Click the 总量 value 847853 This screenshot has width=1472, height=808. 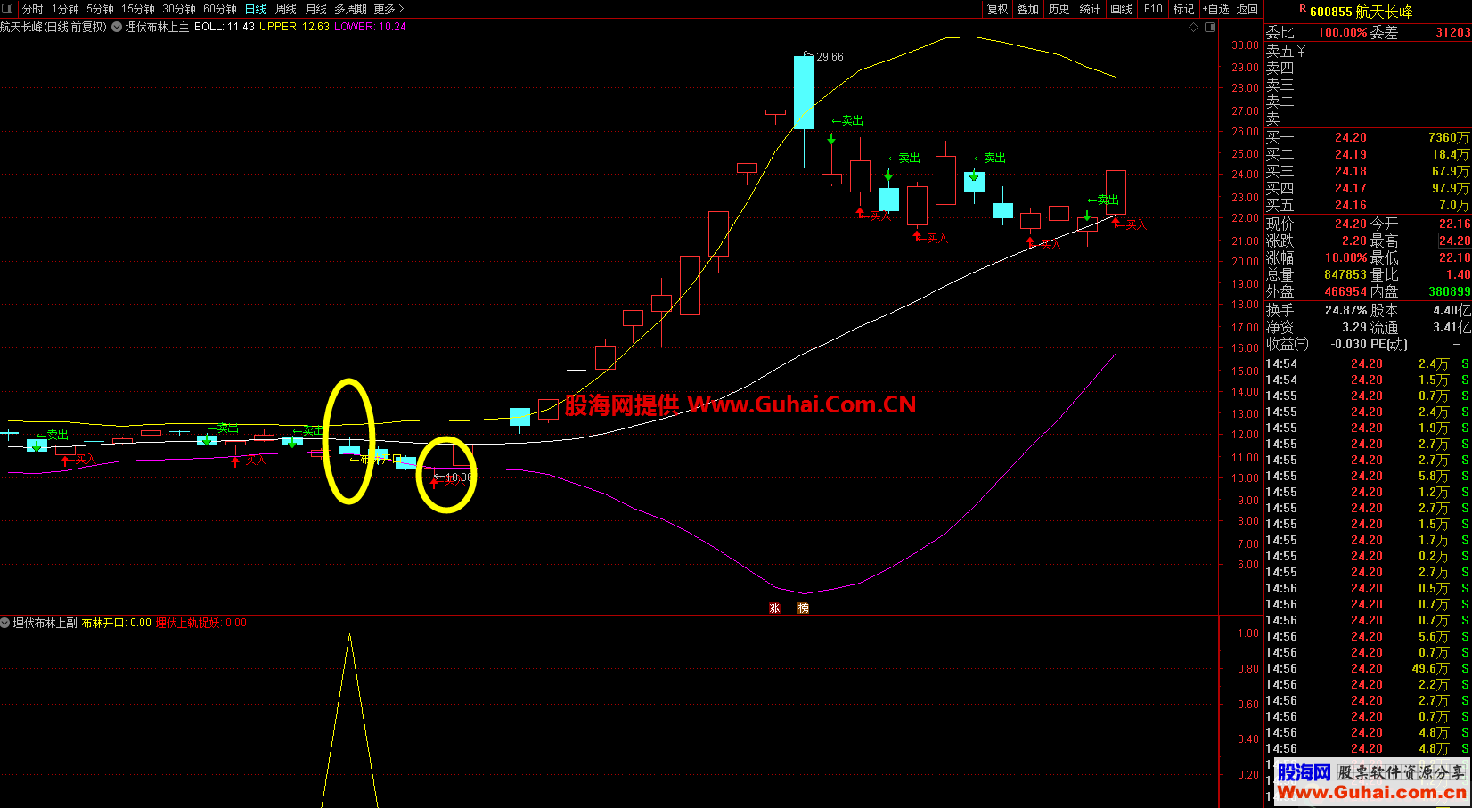point(1345,274)
